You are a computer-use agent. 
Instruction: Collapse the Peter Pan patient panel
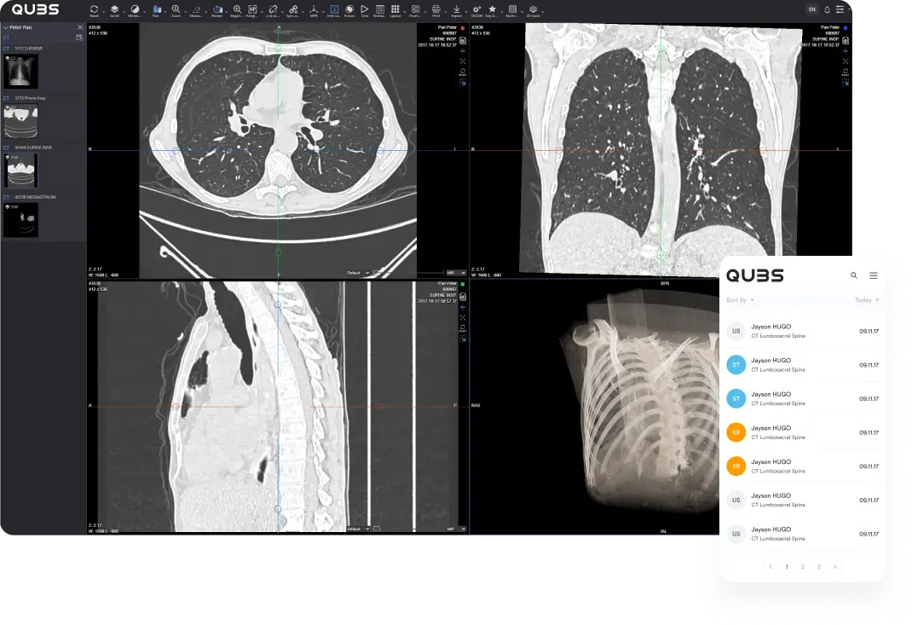6,27
